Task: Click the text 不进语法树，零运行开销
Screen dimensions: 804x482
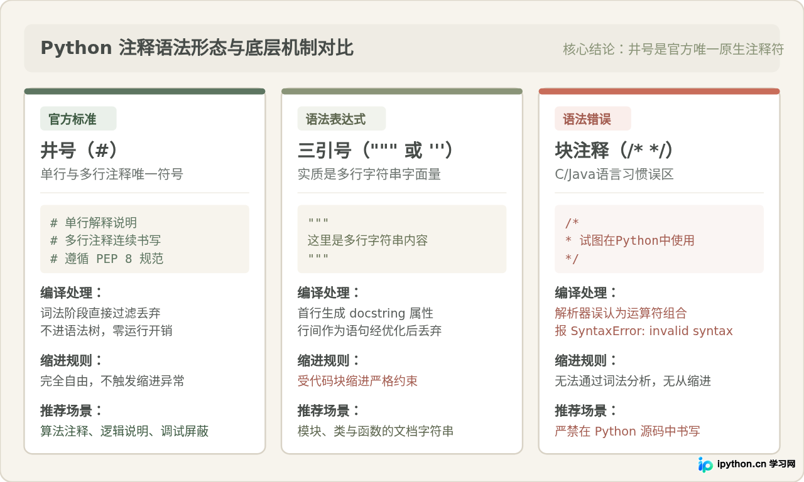Action: point(106,331)
